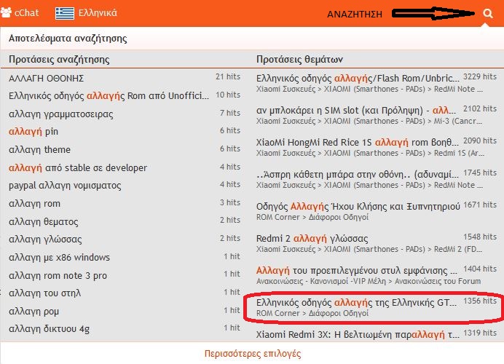Select the 'αλλαγη γραμματοσειρας' suggestion
504x364 pixels.
[x=60, y=114]
